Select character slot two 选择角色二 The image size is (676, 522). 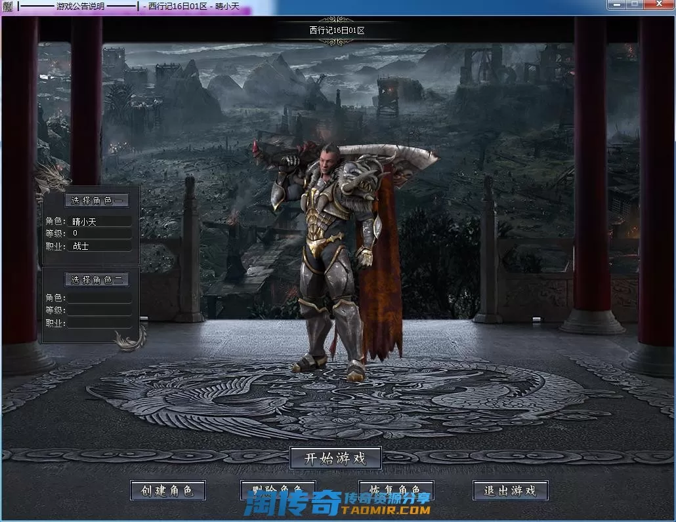coord(97,280)
